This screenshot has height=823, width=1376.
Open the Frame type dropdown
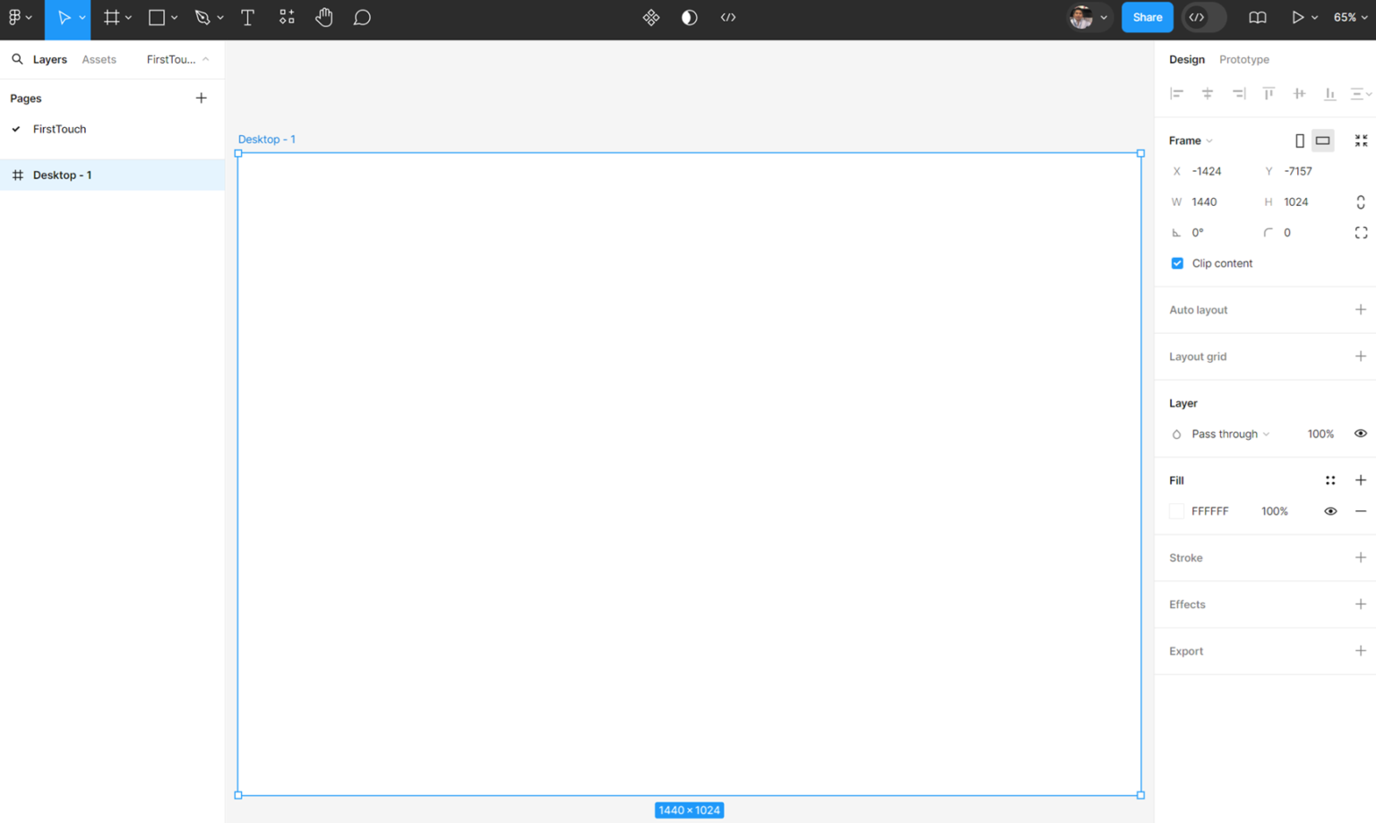point(1191,141)
